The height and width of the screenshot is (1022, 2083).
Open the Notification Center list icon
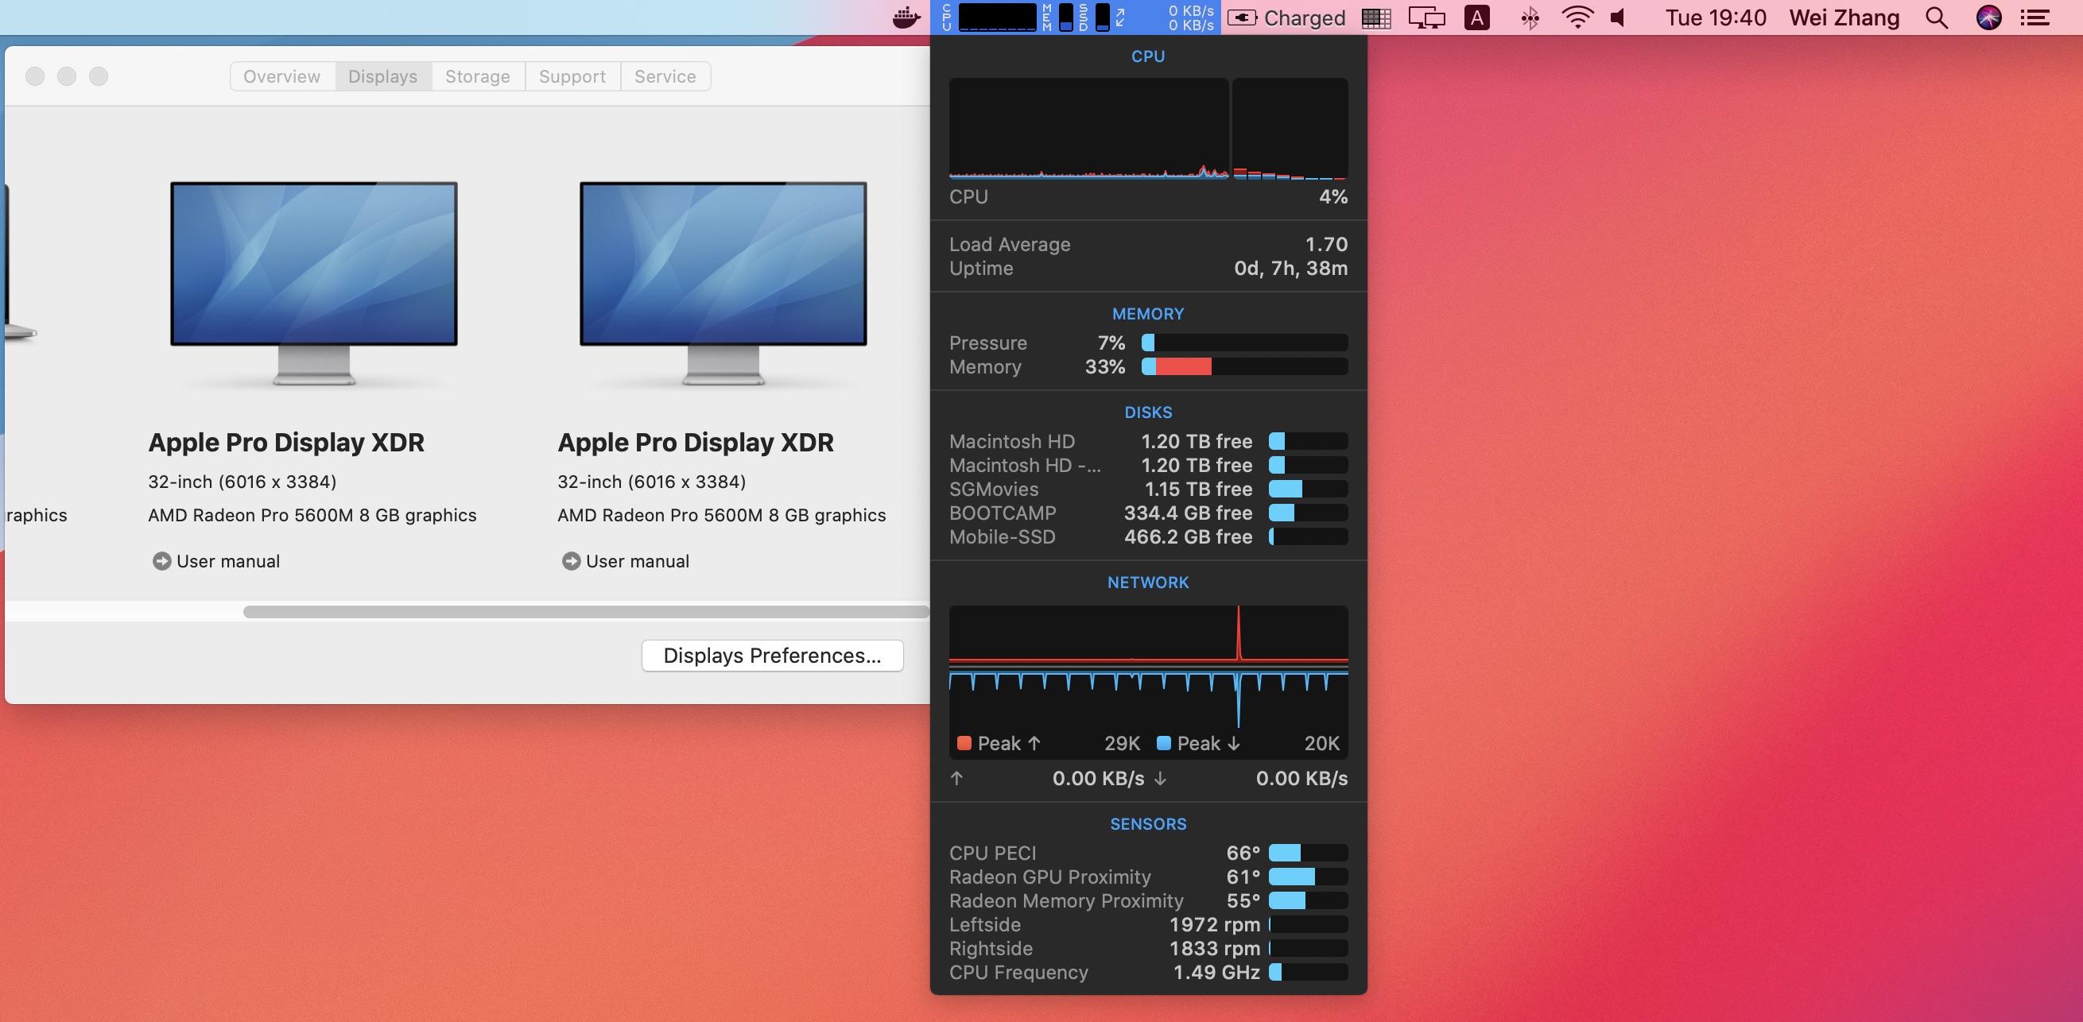(x=2036, y=17)
